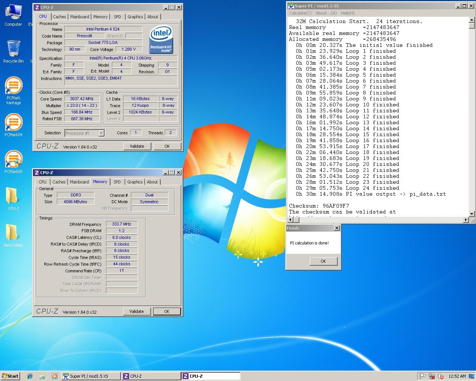Click the Bus Speed 166.84 MHz value

[82, 112]
